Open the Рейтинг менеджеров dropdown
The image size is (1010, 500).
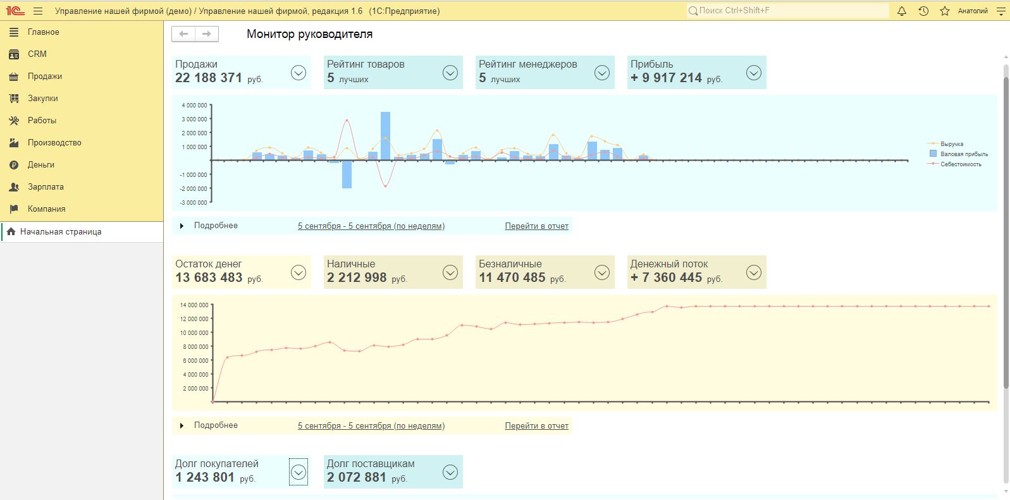602,73
